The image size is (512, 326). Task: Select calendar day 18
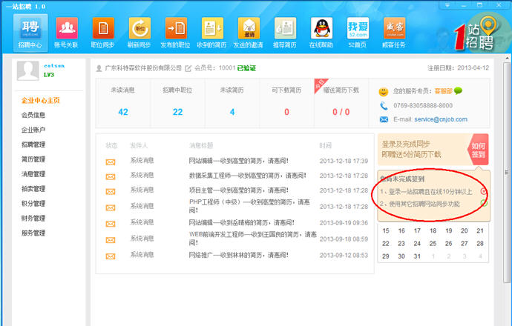pos(433,231)
